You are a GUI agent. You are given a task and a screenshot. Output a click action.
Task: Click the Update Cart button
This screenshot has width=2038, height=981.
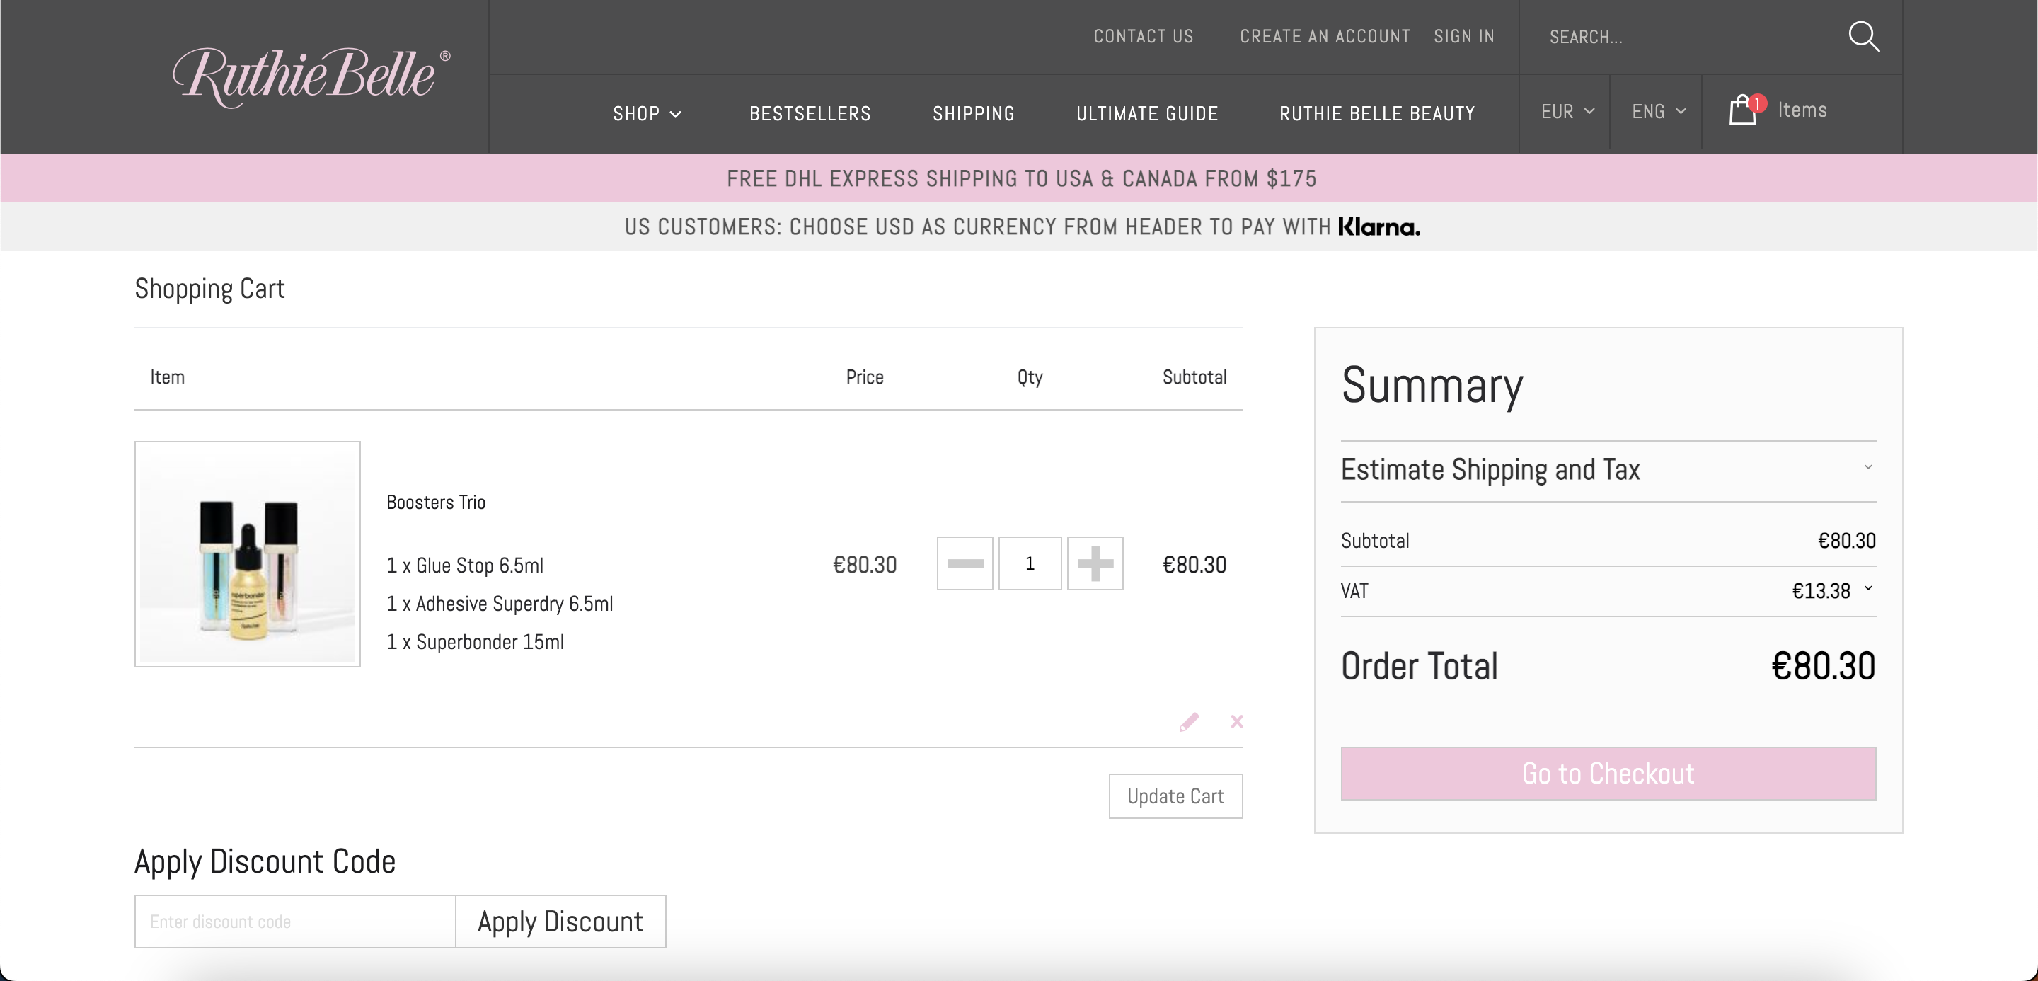1175,796
